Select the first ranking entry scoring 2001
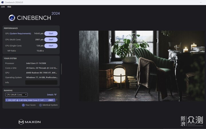This screenshot has height=129, width=206. pyautogui.click(x=30, y=100)
